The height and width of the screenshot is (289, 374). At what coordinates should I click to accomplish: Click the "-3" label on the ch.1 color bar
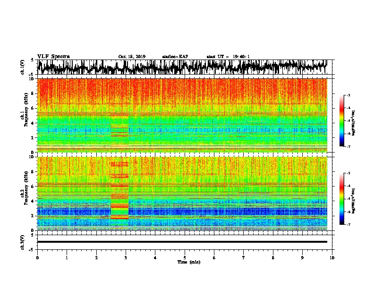coord(348,95)
